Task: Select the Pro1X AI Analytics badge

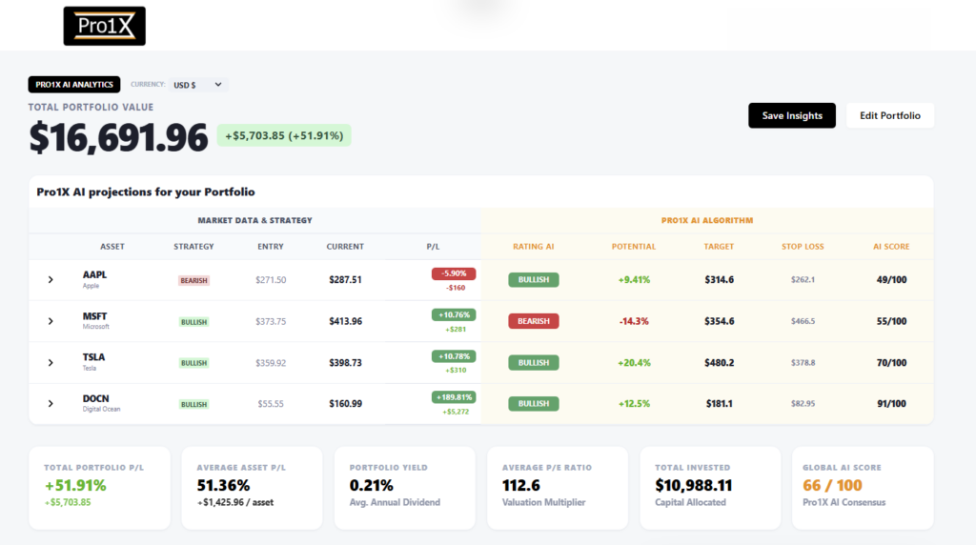Action: click(74, 85)
